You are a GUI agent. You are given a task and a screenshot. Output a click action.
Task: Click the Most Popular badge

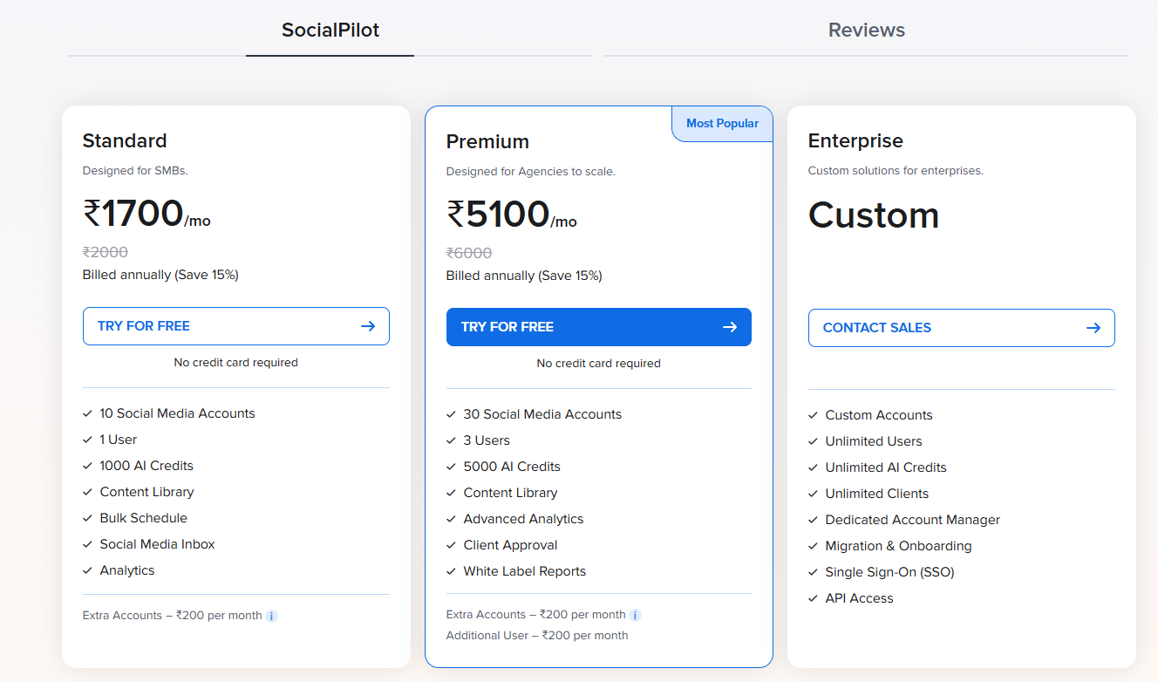722,124
